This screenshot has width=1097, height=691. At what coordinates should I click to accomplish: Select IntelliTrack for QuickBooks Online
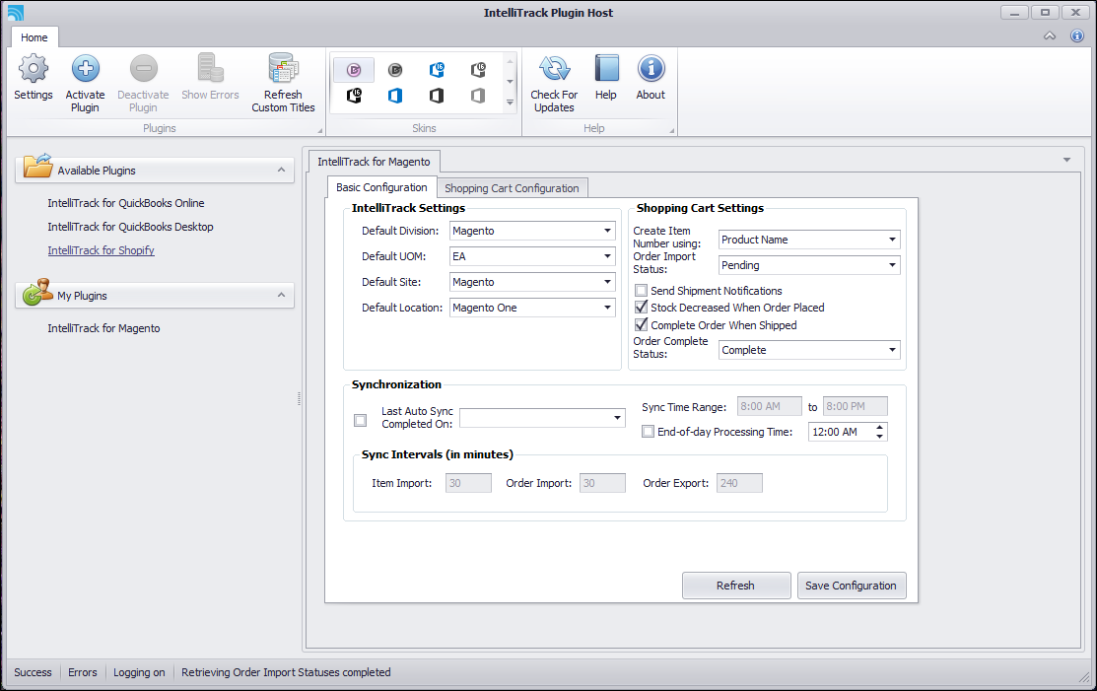(126, 203)
